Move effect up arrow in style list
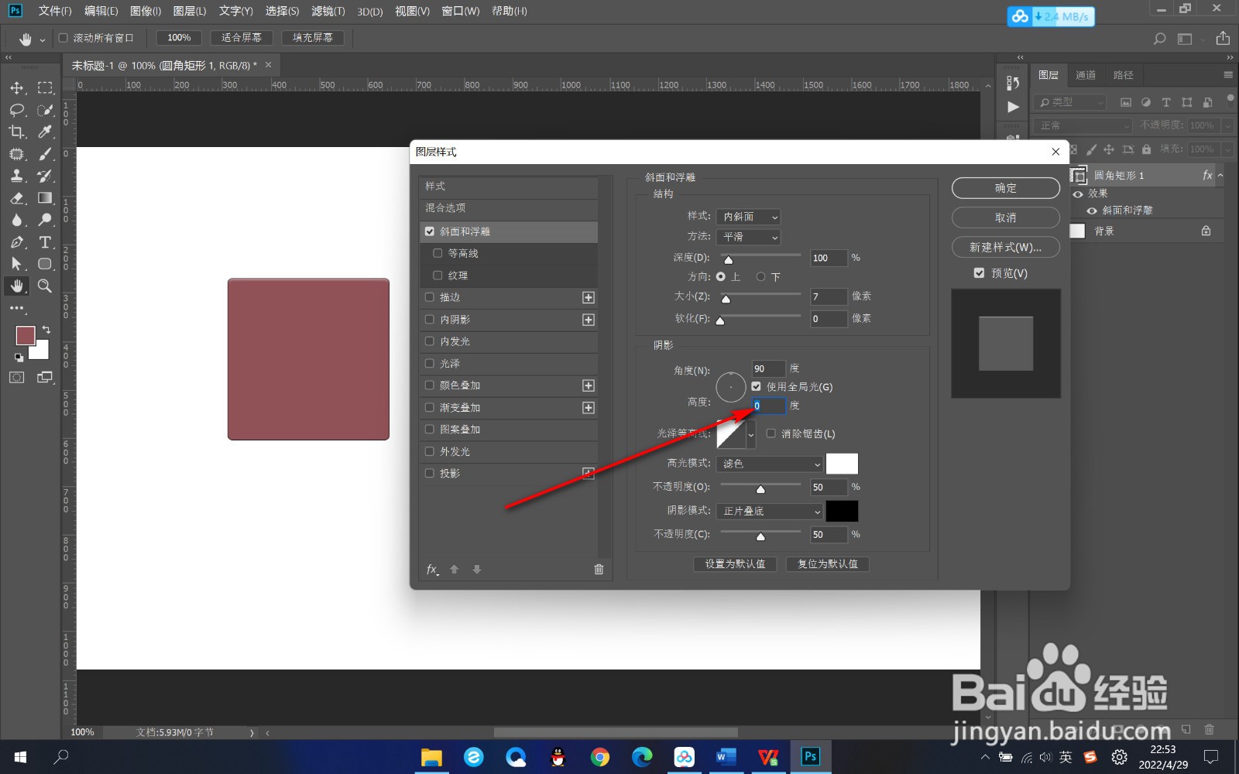 (x=455, y=569)
